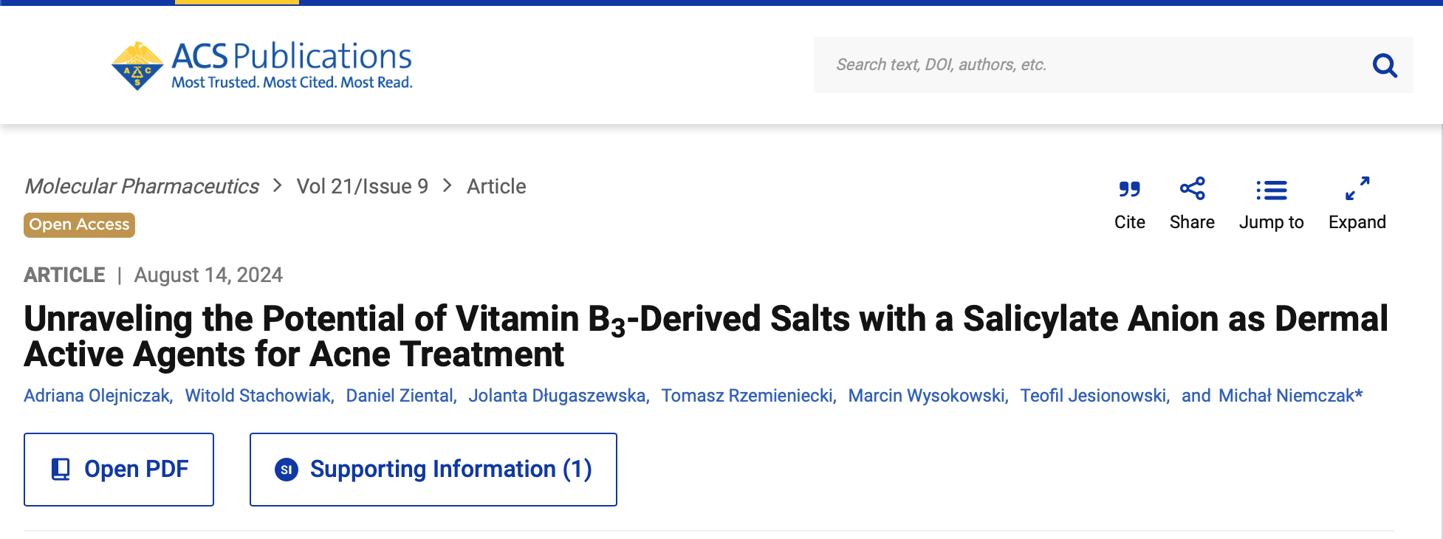Expand the article with Expand icon
The height and width of the screenshot is (539, 1443).
click(1357, 188)
